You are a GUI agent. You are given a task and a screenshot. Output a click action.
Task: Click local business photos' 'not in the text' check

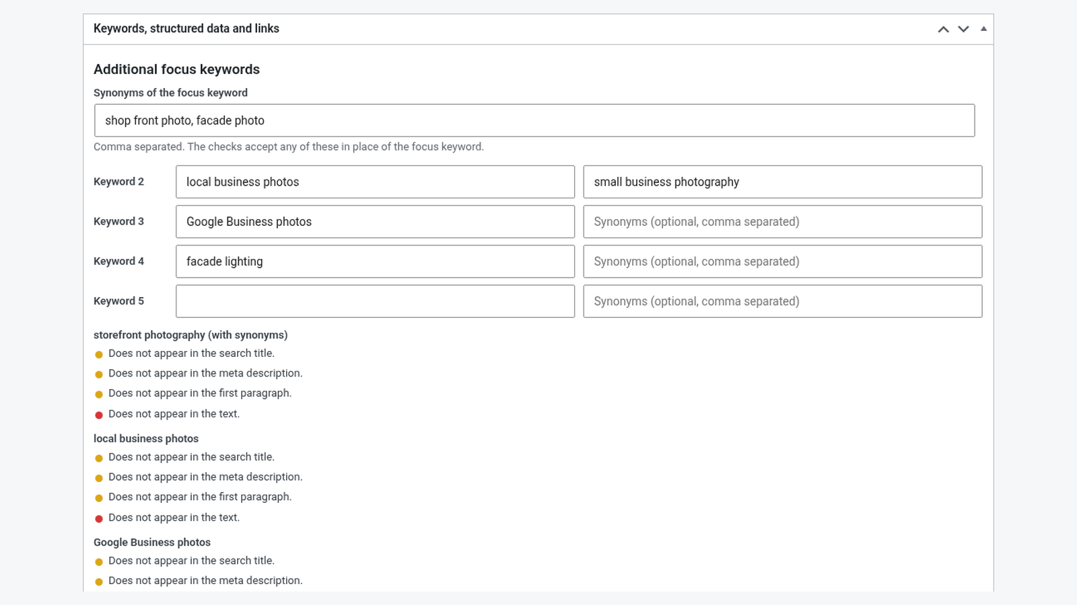[174, 518]
